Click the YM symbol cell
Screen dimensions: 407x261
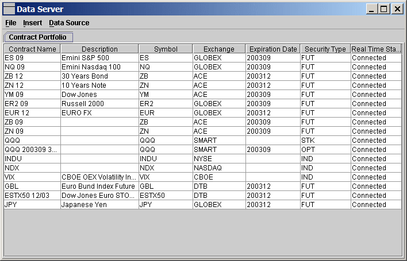coord(166,95)
